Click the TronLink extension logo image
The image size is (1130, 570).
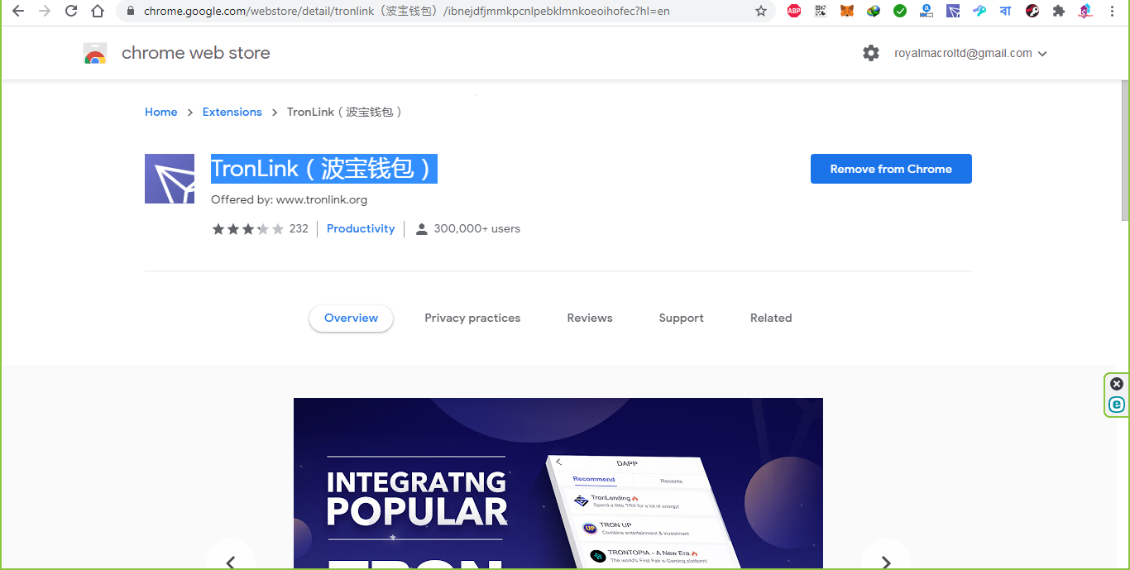pos(170,179)
